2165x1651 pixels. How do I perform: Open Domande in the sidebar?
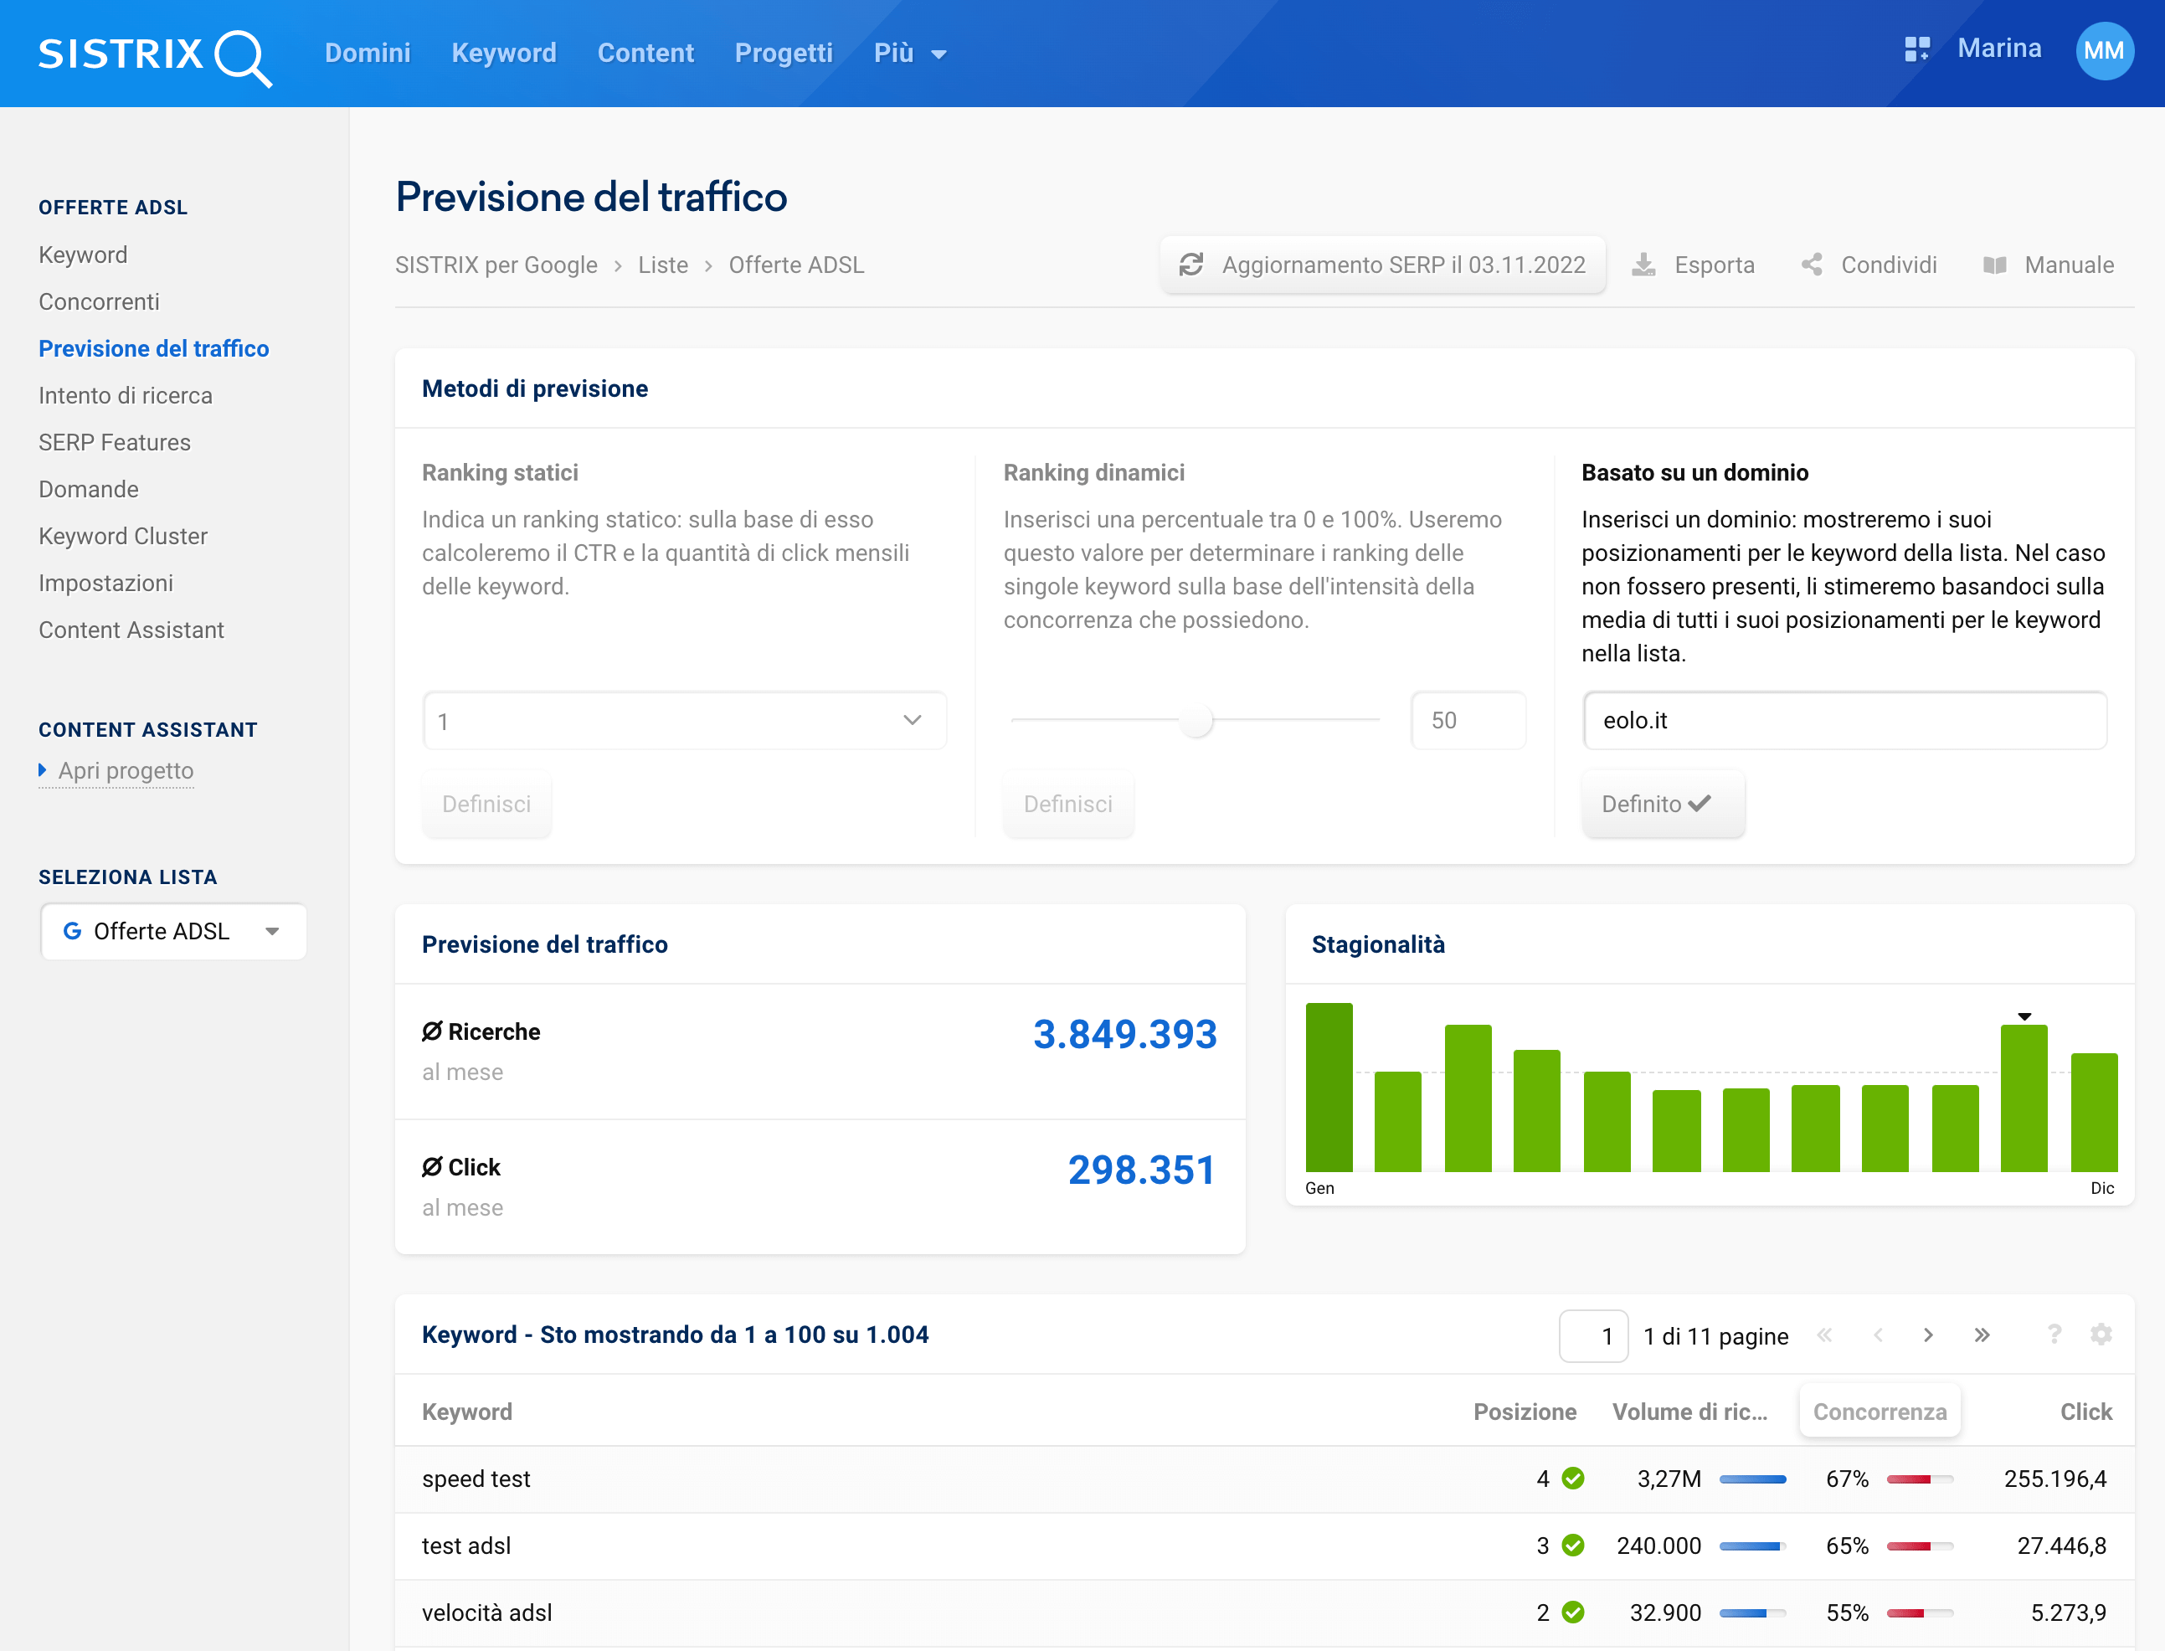(x=89, y=490)
